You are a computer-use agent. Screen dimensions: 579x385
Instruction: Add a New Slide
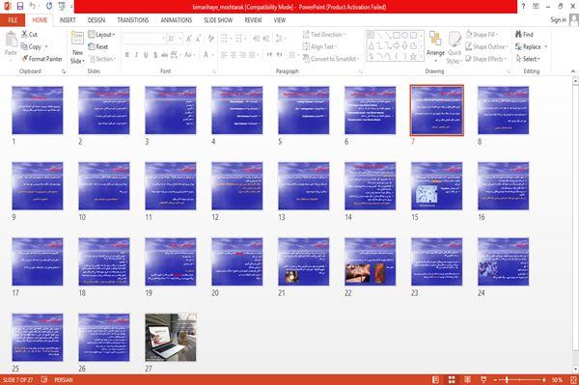77,47
